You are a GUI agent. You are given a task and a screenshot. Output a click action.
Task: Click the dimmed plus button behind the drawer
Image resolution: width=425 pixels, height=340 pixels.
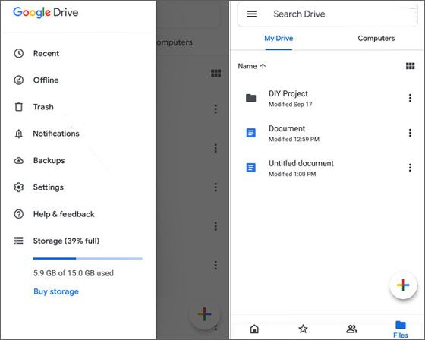click(x=204, y=314)
